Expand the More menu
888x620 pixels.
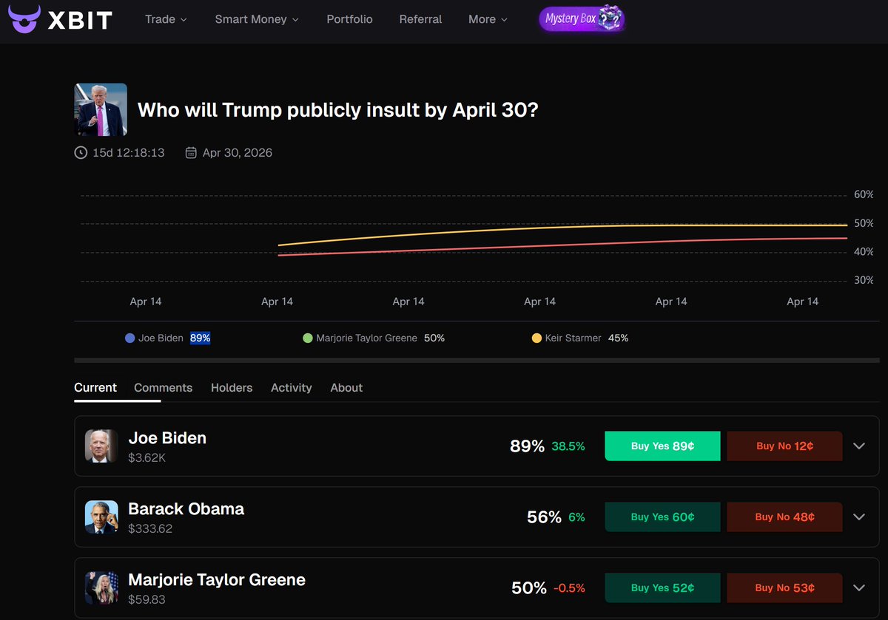488,19
